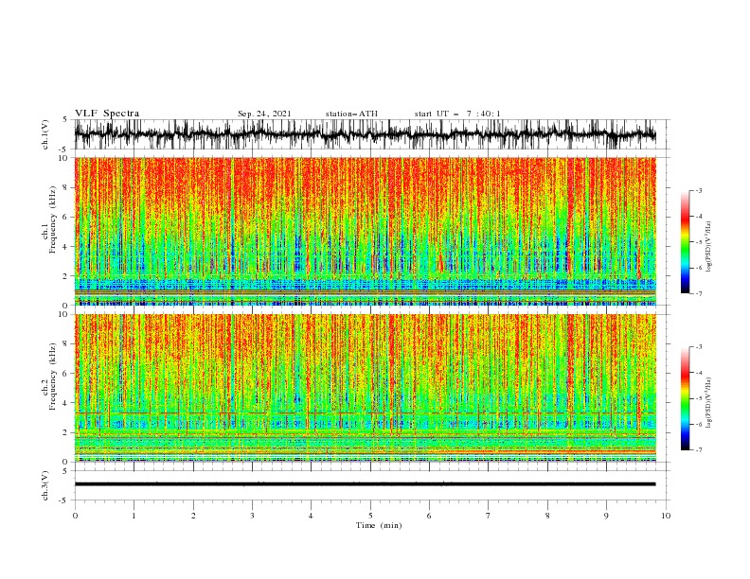This screenshot has width=750, height=579.
Task: Click the ch.1(V) axis label of top waveform
Action: coord(45,134)
